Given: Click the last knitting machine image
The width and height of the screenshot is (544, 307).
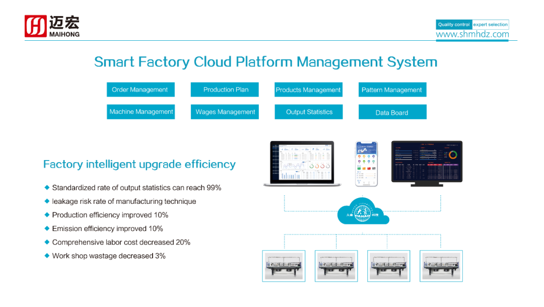Looking at the screenshot, I should point(441,266).
